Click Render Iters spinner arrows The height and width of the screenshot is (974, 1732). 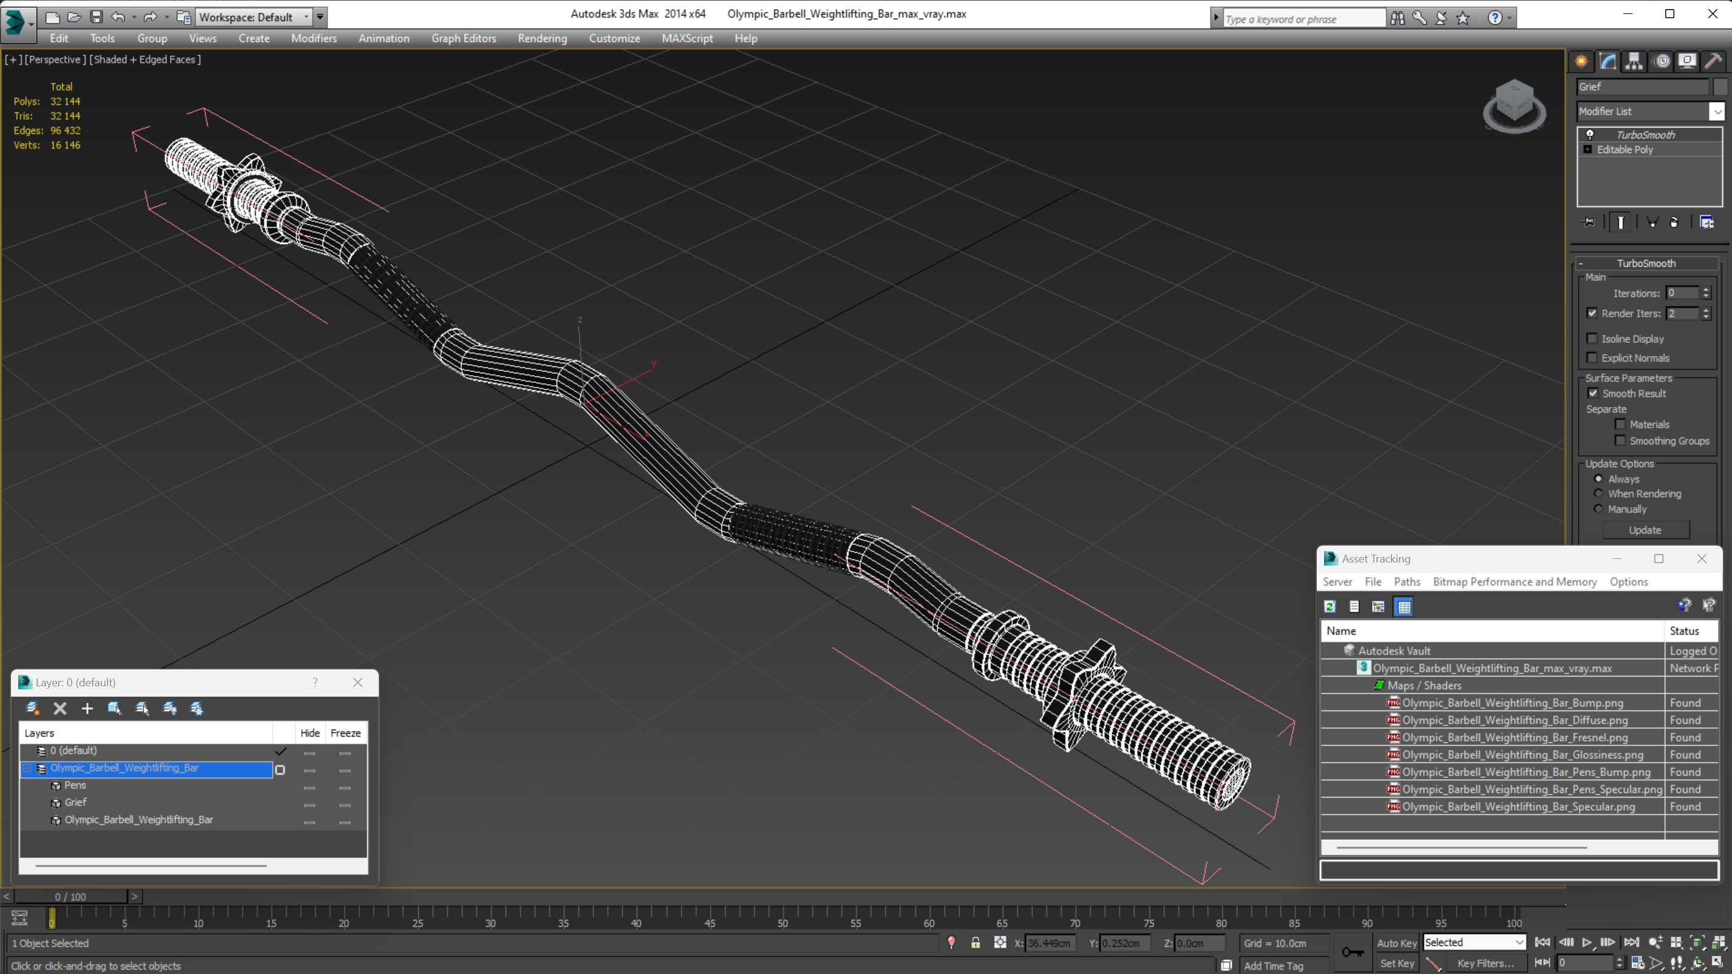(x=1706, y=313)
